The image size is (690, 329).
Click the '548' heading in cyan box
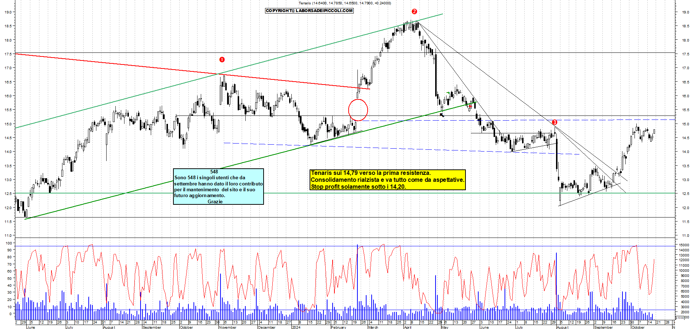pos(214,172)
